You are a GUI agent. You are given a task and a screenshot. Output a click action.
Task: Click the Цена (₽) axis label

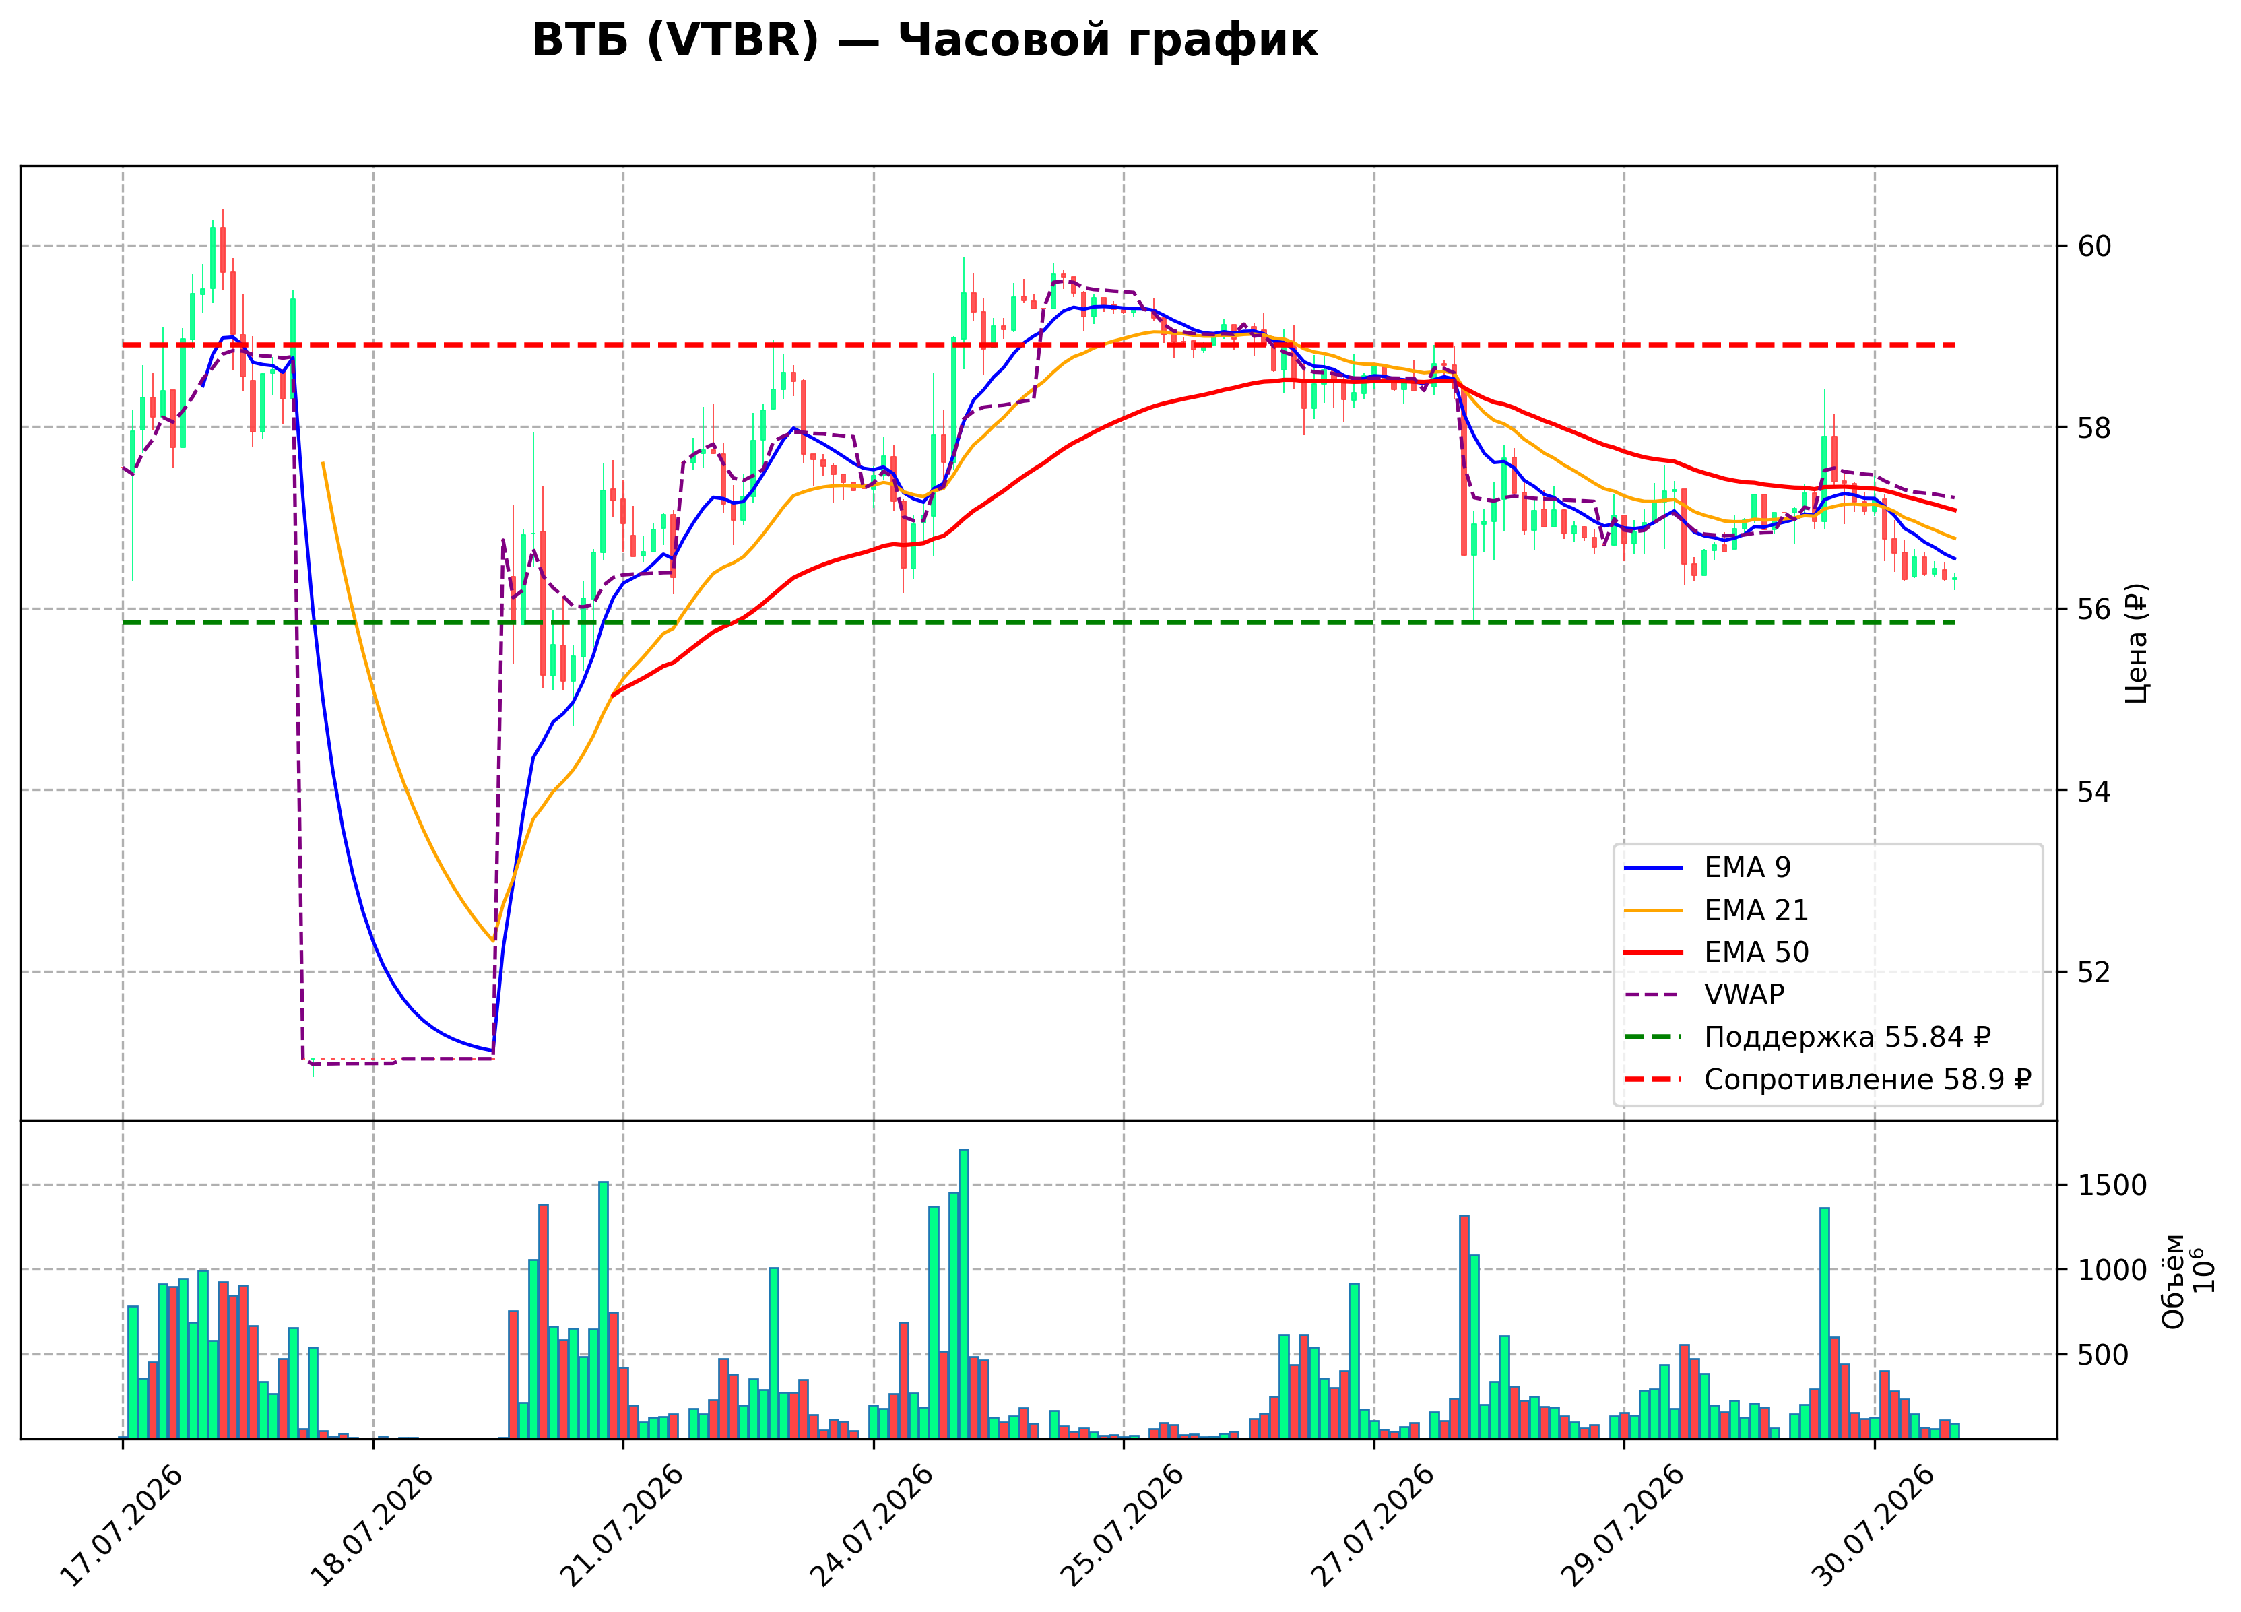[x=2137, y=643]
